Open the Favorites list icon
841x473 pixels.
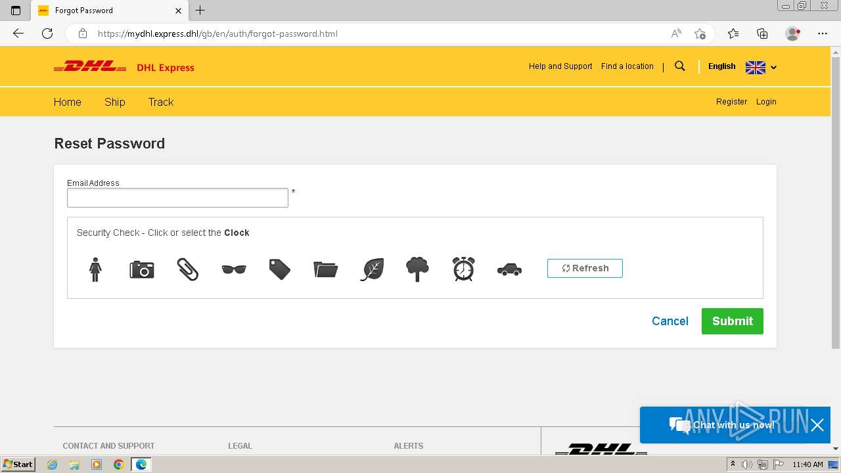(x=733, y=34)
